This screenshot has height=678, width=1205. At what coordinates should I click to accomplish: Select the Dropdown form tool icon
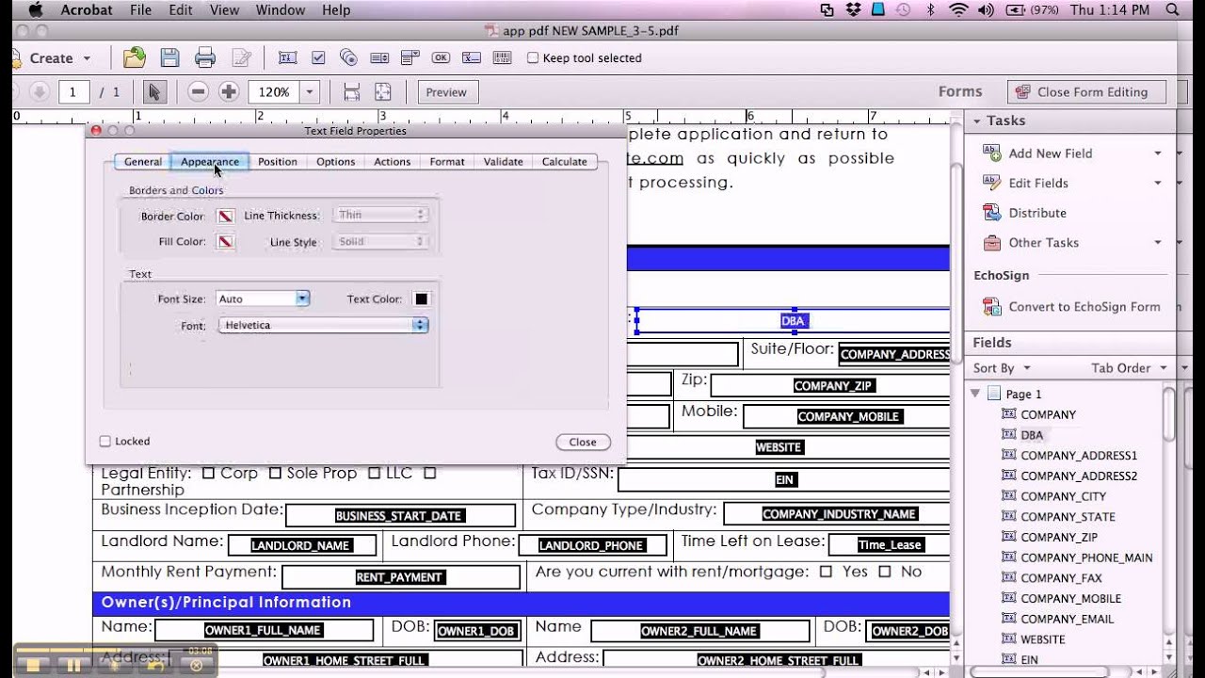click(410, 58)
